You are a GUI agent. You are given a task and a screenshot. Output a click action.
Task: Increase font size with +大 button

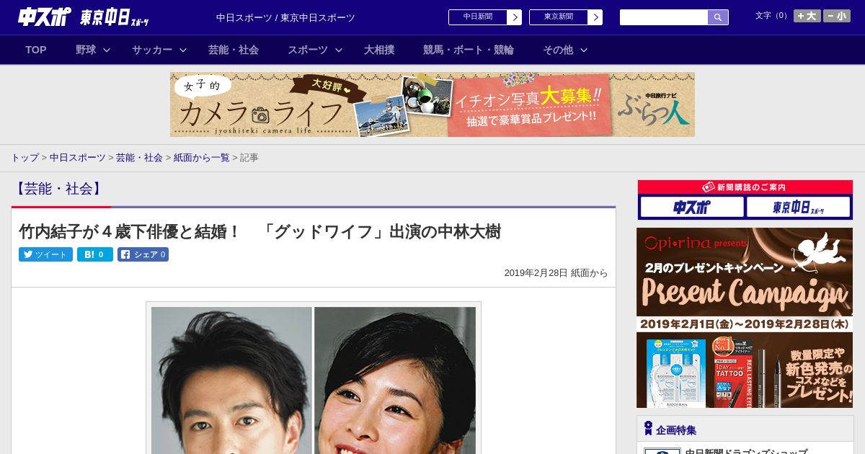coord(807,16)
